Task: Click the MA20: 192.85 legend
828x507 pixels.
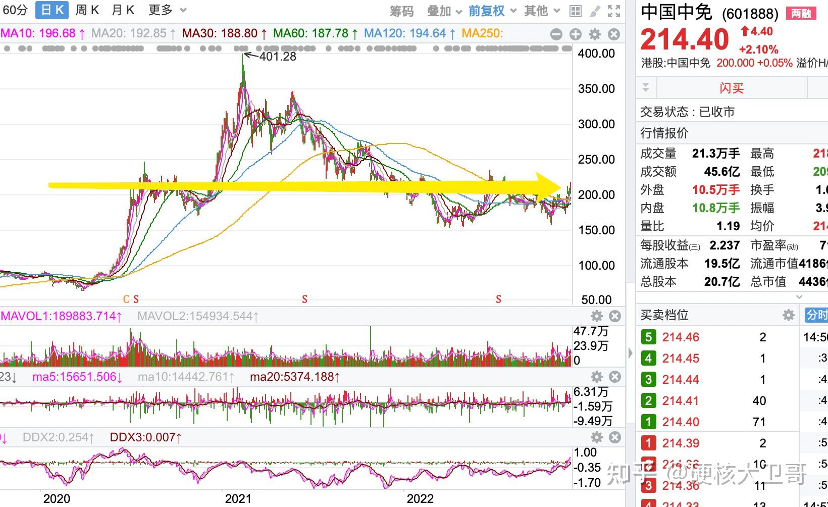Action: pos(134,34)
